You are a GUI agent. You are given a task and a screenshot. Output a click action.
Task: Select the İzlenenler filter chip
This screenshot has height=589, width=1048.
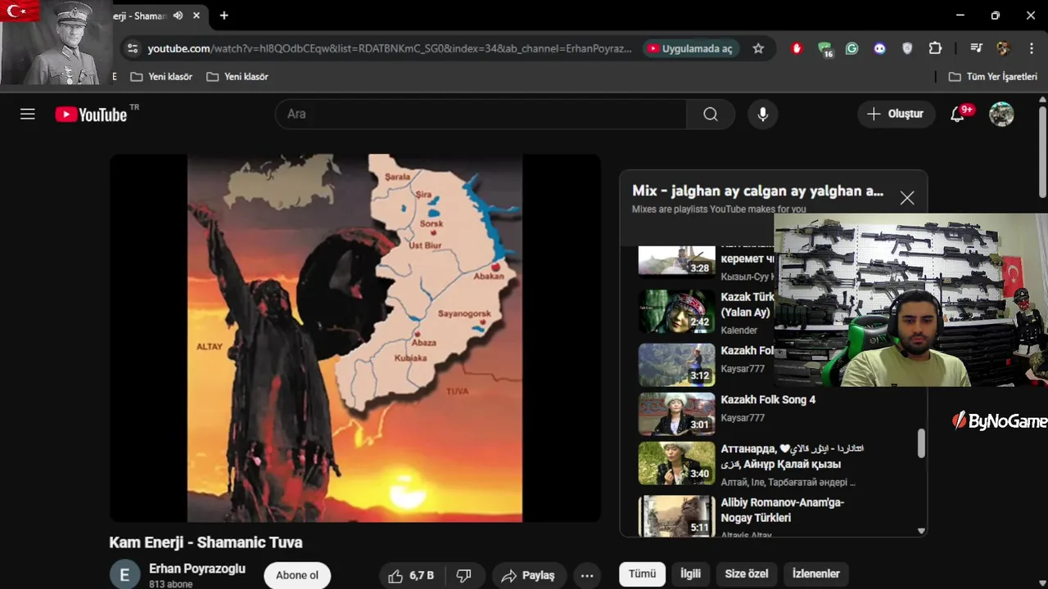816,573
